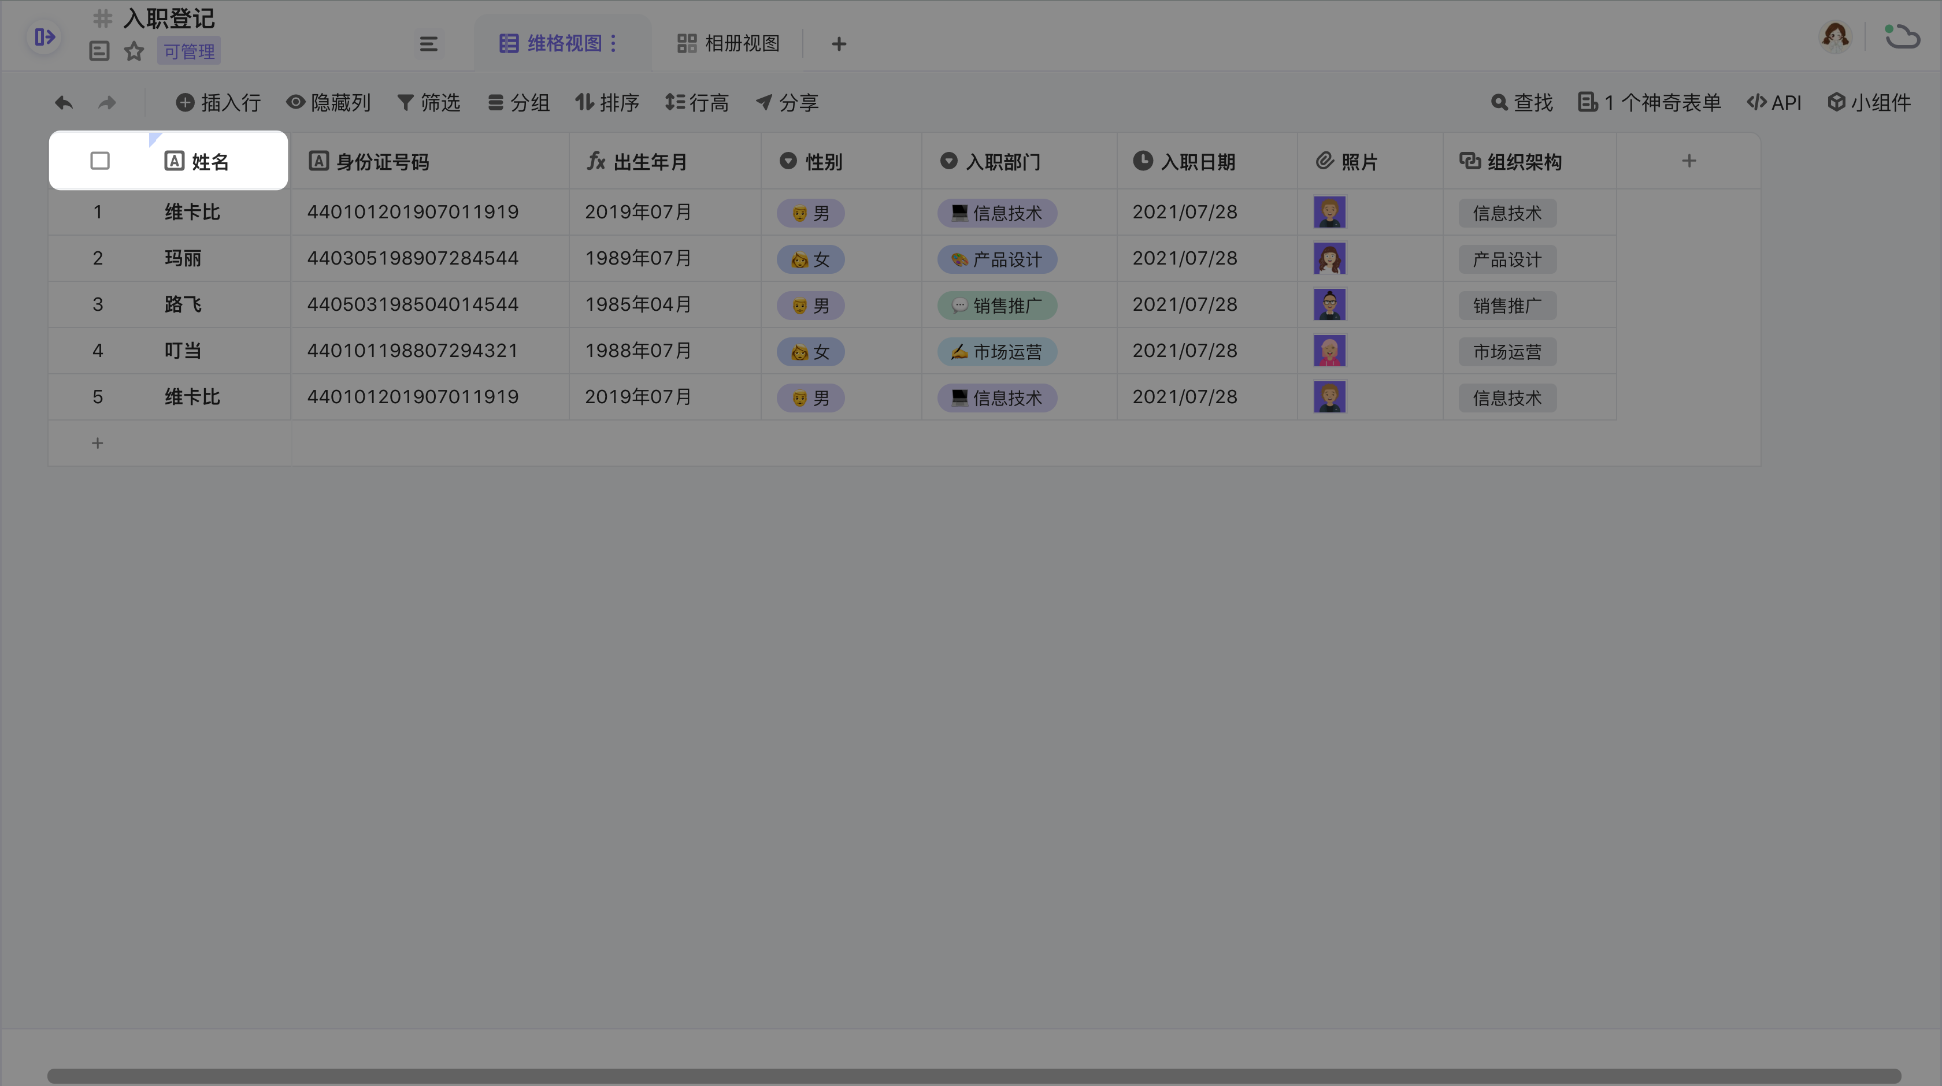1942x1086 pixels.
Task: Add a new column with plus
Action: [1689, 161]
